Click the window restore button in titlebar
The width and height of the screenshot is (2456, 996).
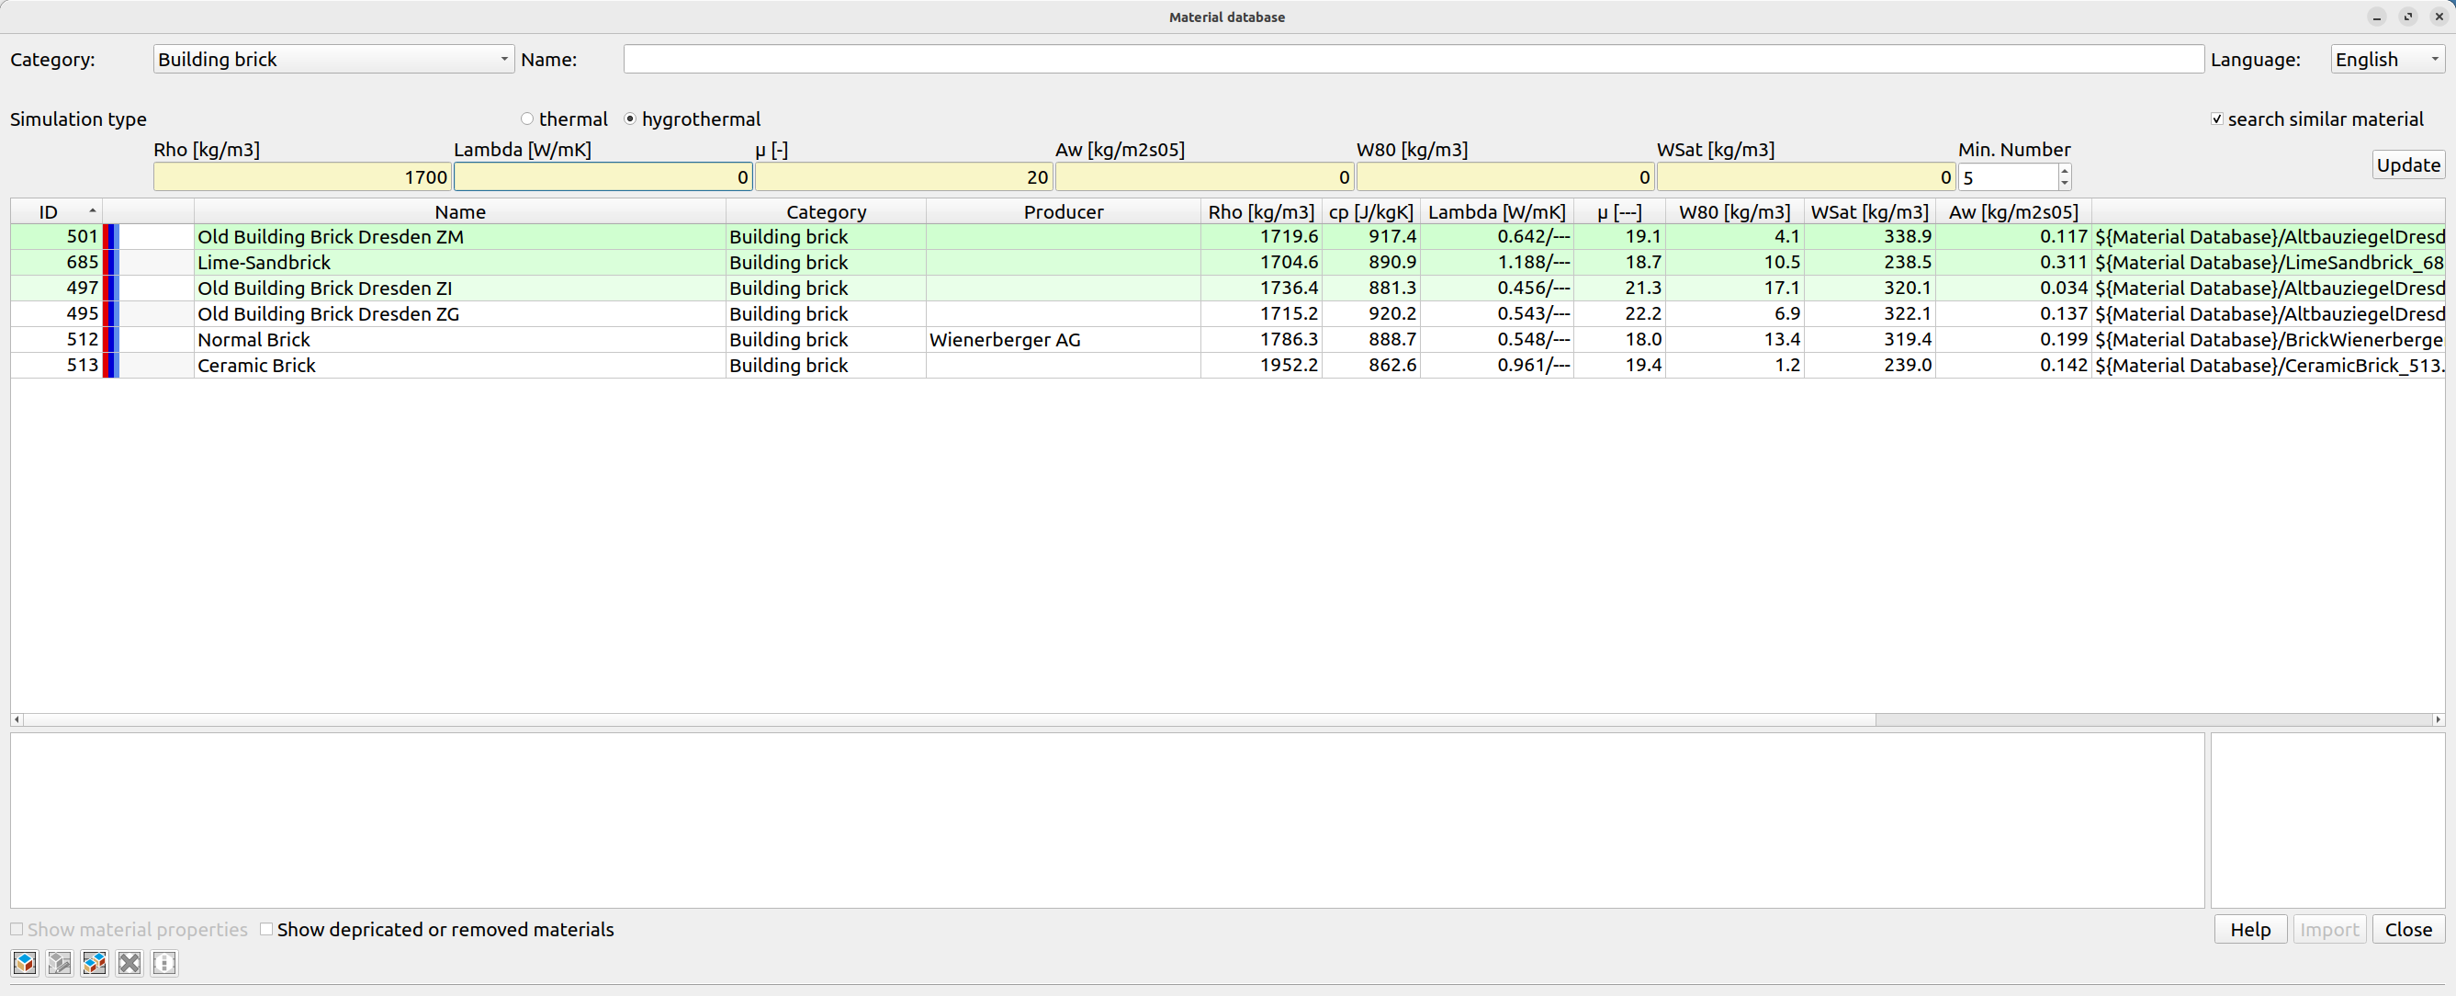[x=2408, y=17]
